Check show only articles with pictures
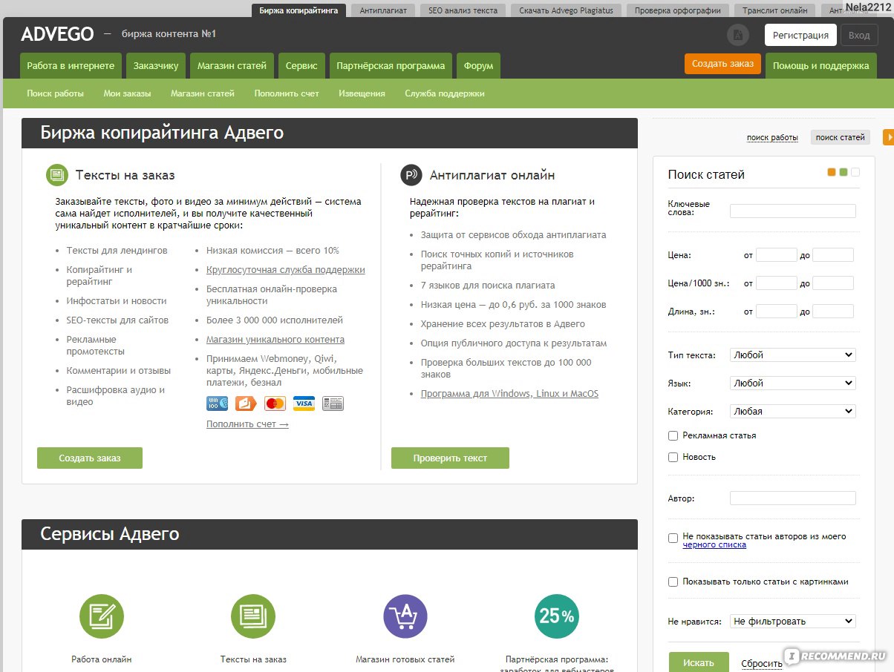 pyautogui.click(x=673, y=582)
